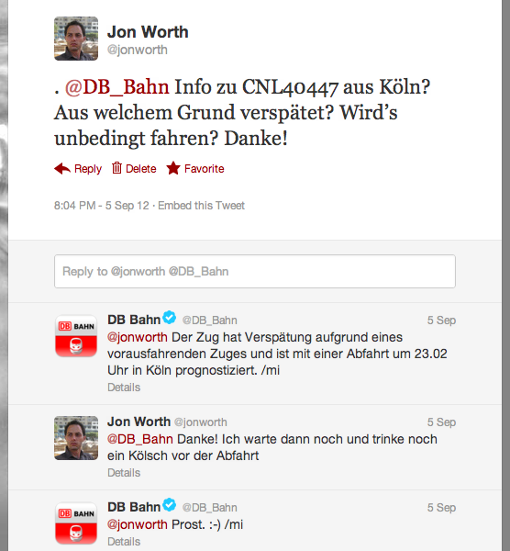Click the 8:04 PM - 5 Sep 12 timestamp
Image resolution: width=510 pixels, height=551 pixels.
(x=102, y=205)
